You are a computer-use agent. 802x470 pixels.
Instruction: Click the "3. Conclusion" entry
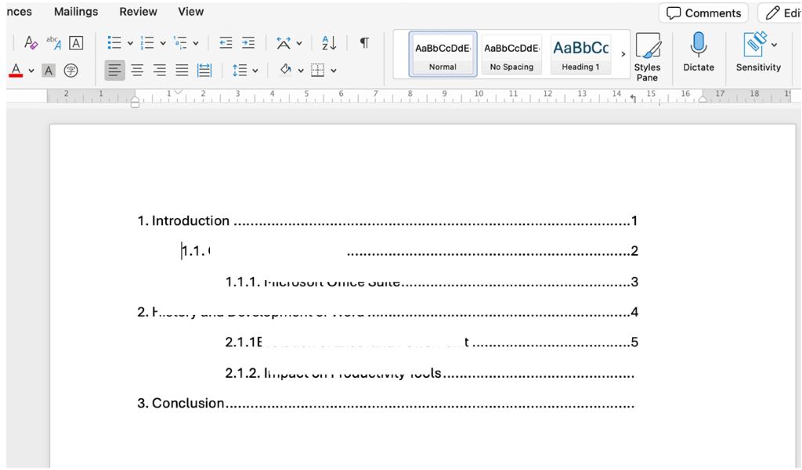click(x=181, y=403)
